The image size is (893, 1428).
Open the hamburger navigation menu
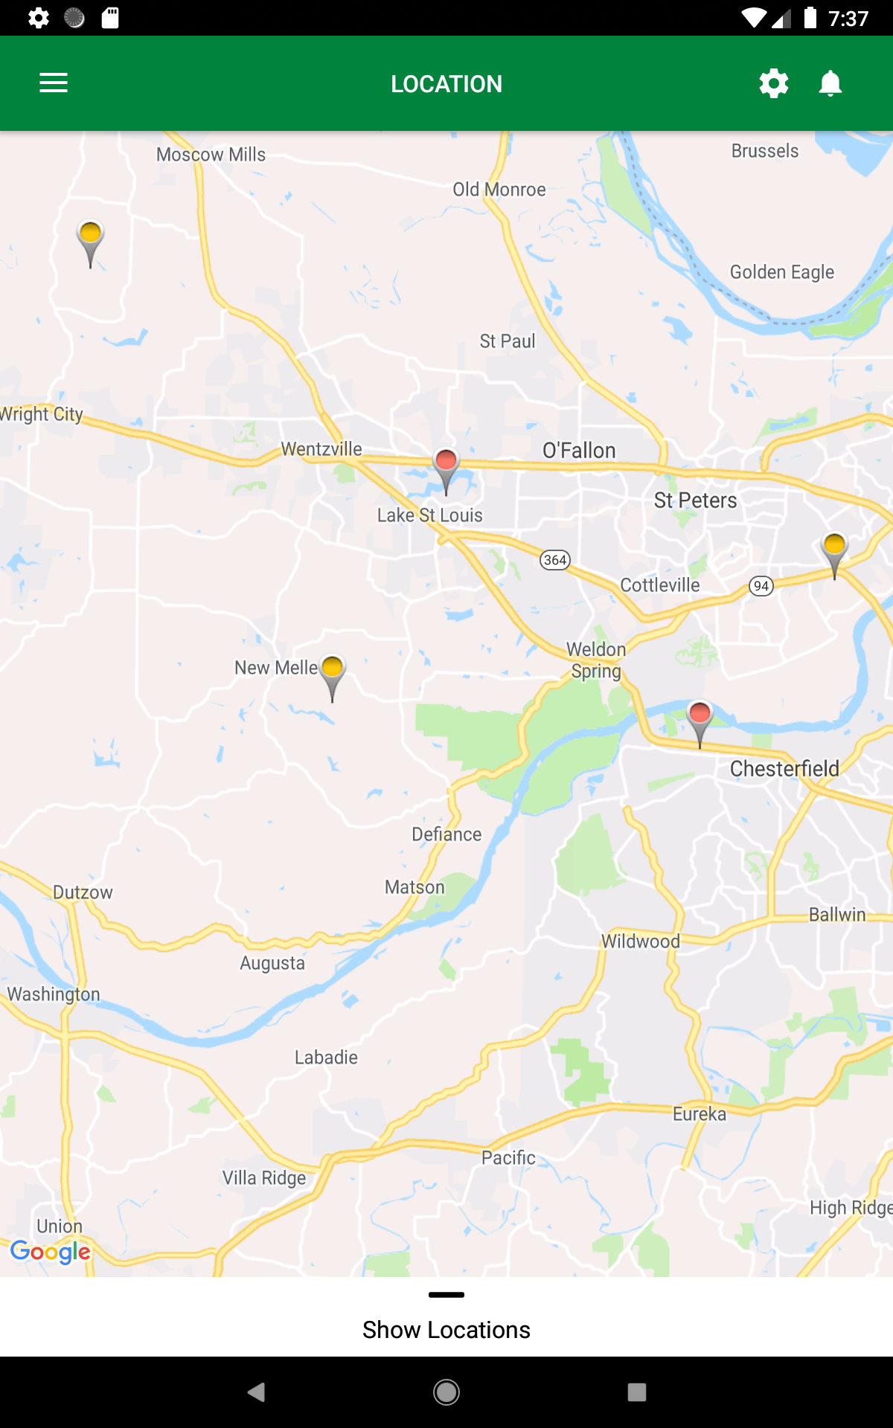coord(54,83)
